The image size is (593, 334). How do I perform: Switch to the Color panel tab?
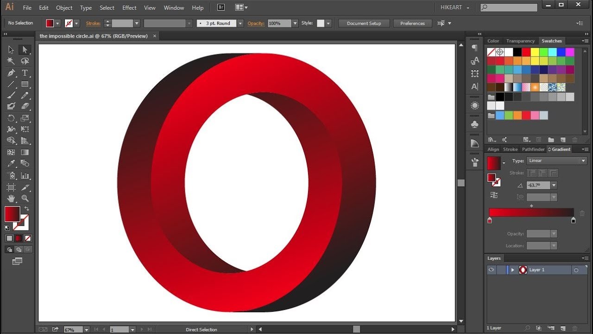pos(493,41)
